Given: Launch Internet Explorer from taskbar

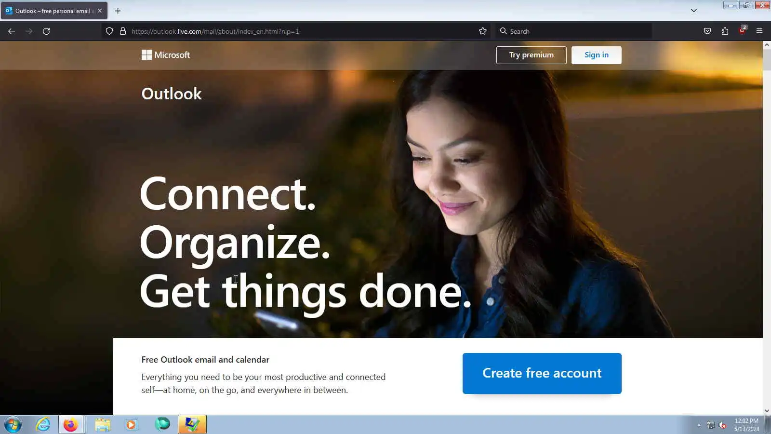Looking at the screenshot, I should [x=43, y=425].
